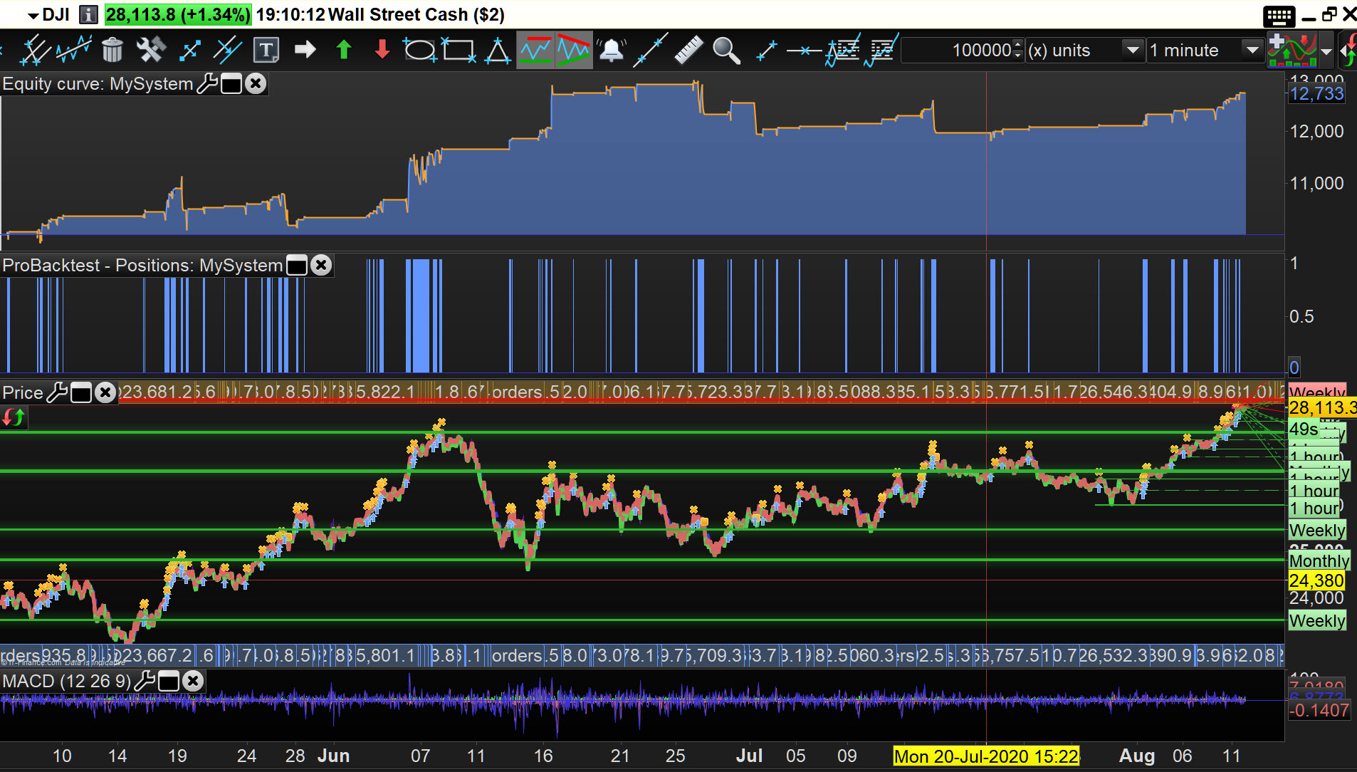Select the horizontal line drawing tool
The height and width of the screenshot is (772, 1357).
805,51
